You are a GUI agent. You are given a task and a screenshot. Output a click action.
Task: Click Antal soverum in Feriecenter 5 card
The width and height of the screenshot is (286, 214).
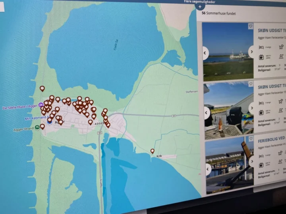click(x=267, y=66)
